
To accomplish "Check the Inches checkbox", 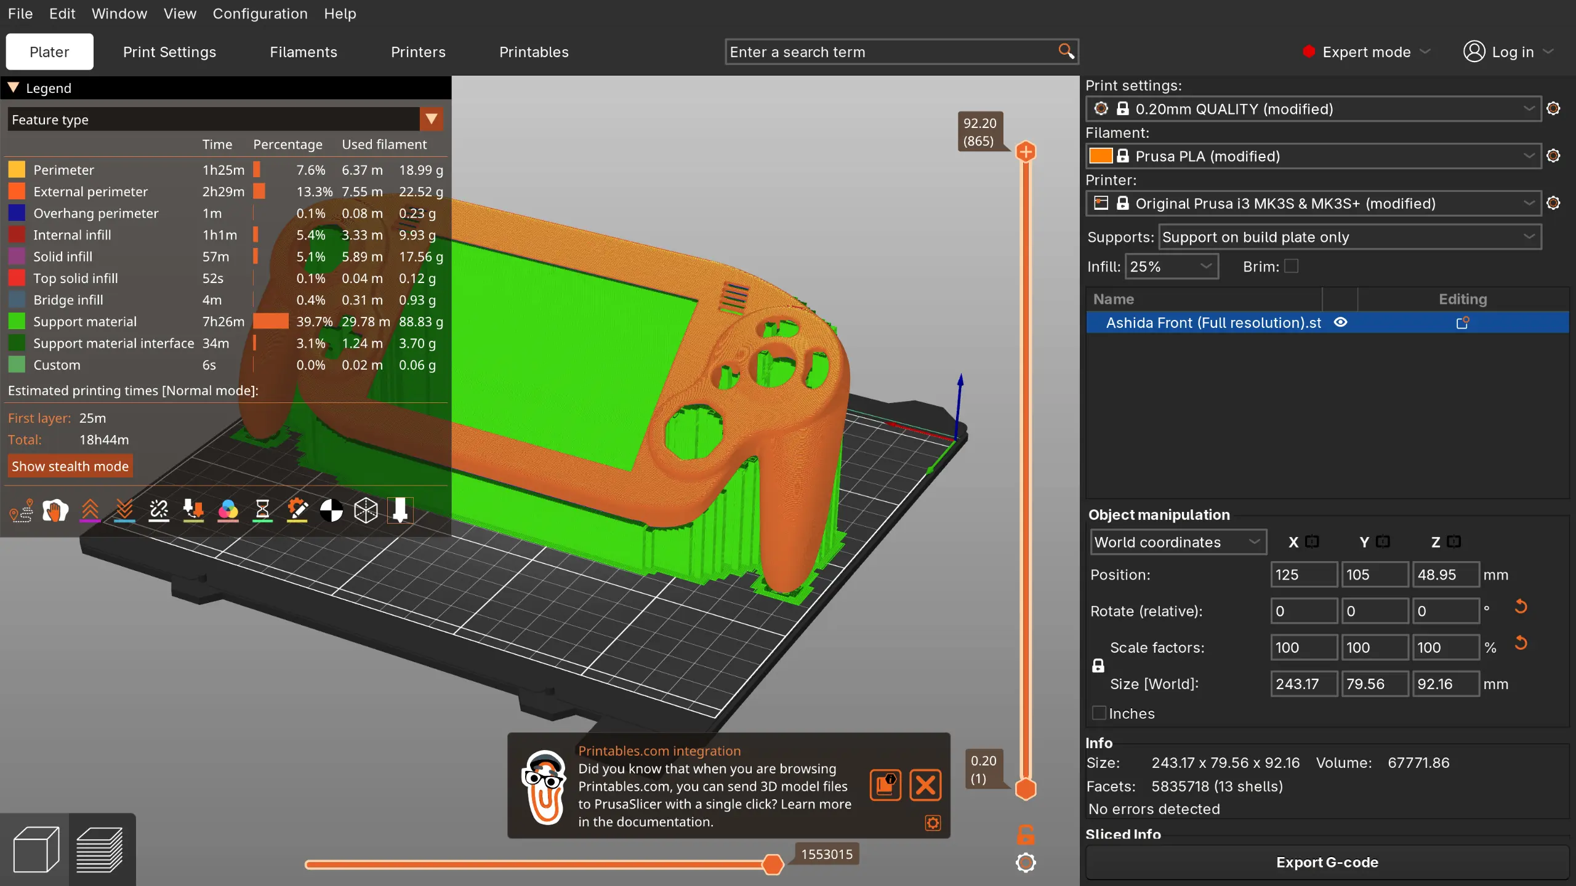I will click(x=1099, y=712).
